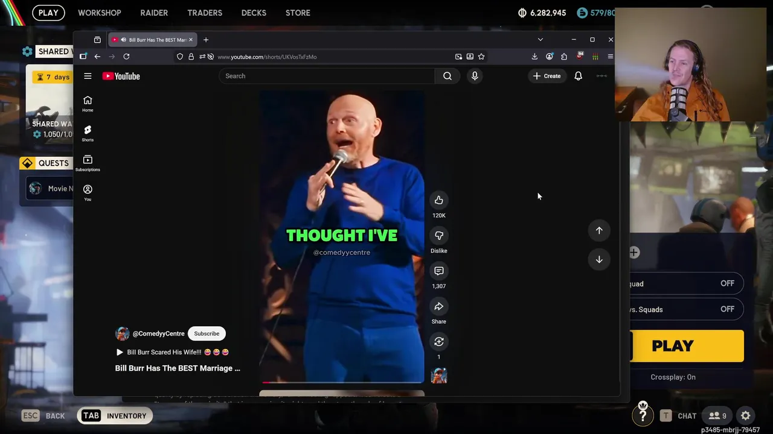This screenshot has width=773, height=434.
Task: Open Subscriptions in the YouTube sidebar
Action: click(x=88, y=163)
